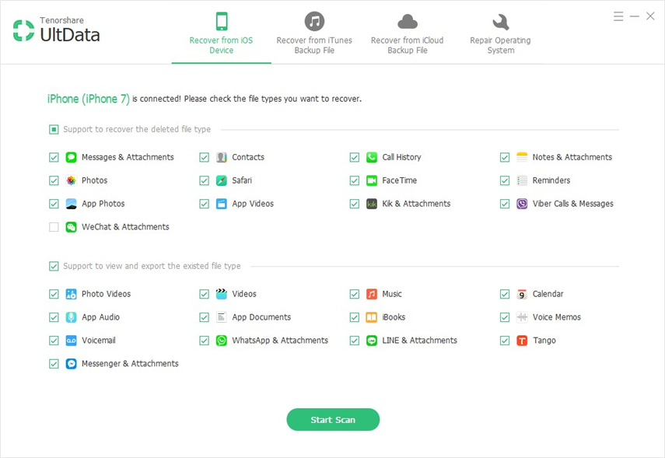
Task: Open the hamburger menu in title bar
Action: (x=618, y=16)
